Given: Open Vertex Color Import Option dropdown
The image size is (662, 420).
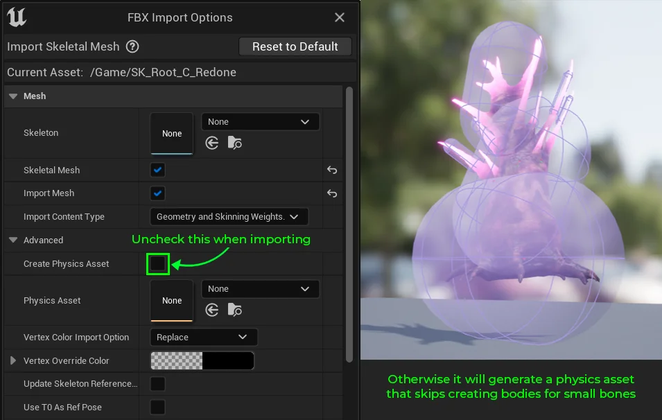Looking at the screenshot, I should pos(203,338).
